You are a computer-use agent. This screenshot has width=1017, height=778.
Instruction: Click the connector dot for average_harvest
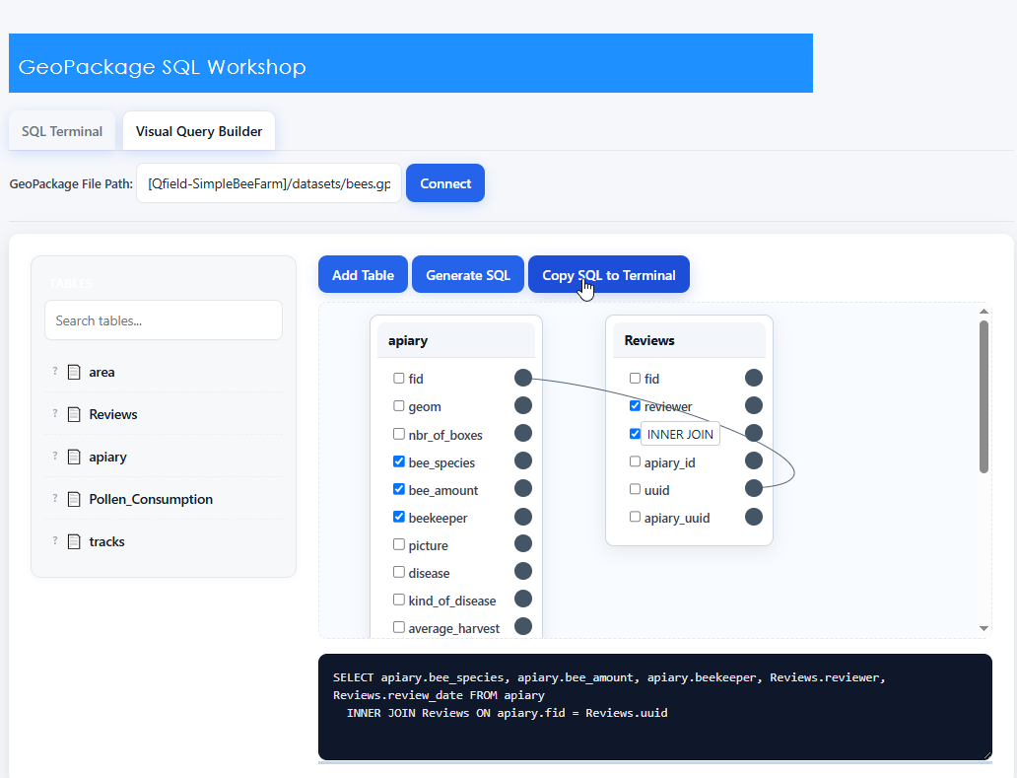pos(523,626)
